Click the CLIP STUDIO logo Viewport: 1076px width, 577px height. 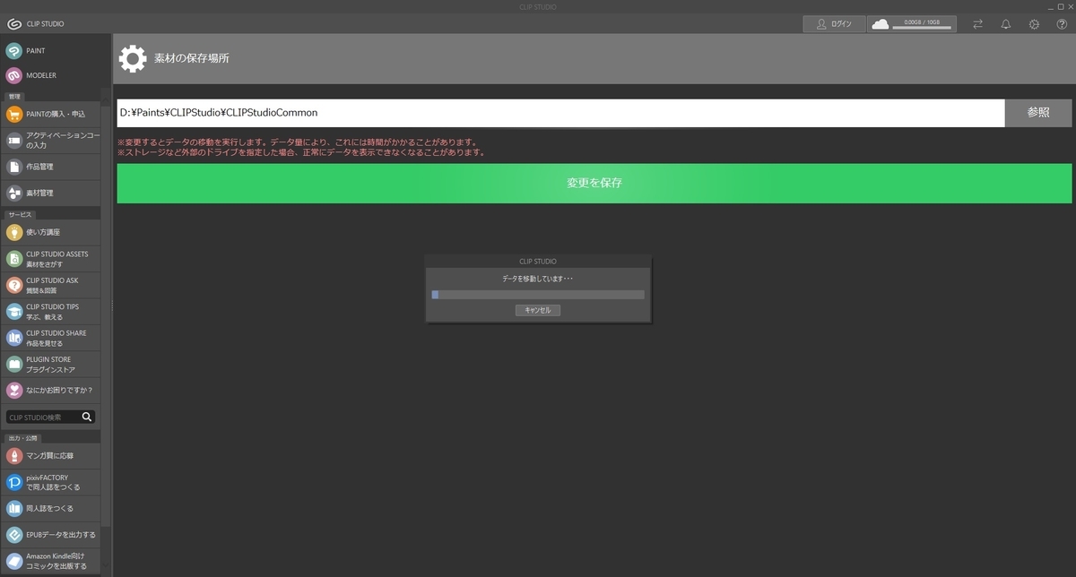click(13, 23)
